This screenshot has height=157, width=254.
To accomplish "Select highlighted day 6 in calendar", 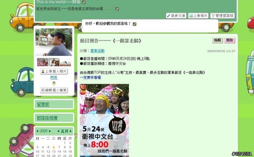I will pos(54,147).
